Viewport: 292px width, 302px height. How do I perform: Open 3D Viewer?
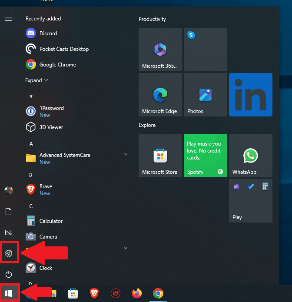(x=44, y=127)
